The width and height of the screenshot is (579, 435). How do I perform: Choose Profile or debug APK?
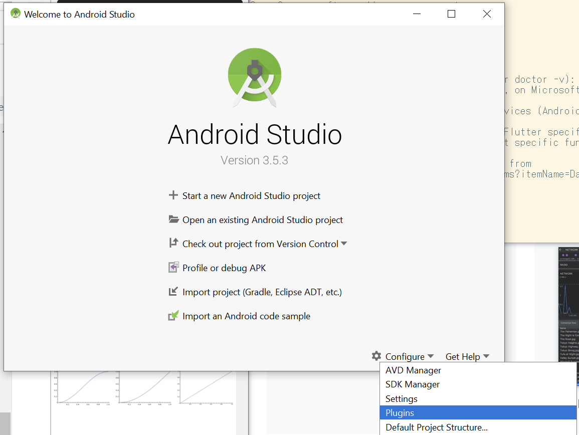point(224,268)
